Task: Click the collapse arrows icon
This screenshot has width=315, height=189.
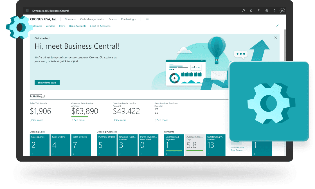Action: (x=277, y=26)
